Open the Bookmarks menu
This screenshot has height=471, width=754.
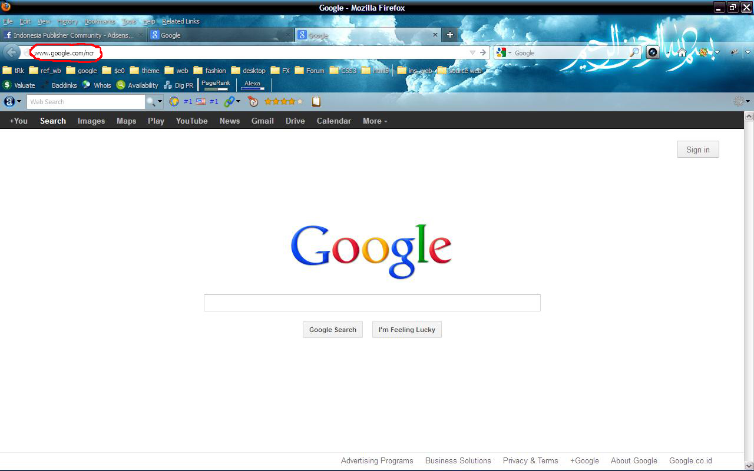click(99, 21)
